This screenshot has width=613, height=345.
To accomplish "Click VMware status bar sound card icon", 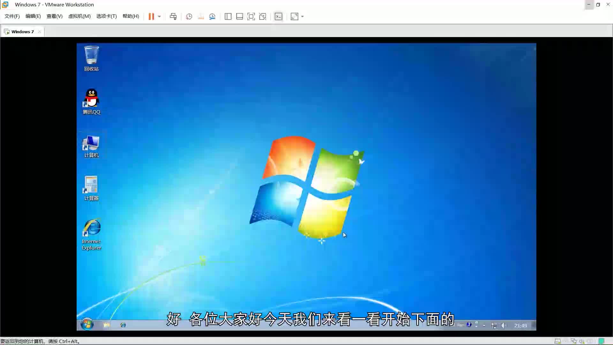I will 582,341.
